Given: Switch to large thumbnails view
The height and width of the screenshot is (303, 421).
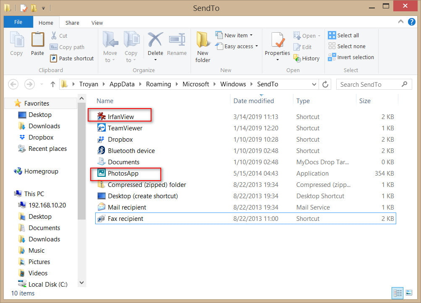Looking at the screenshot, I should click(409, 293).
